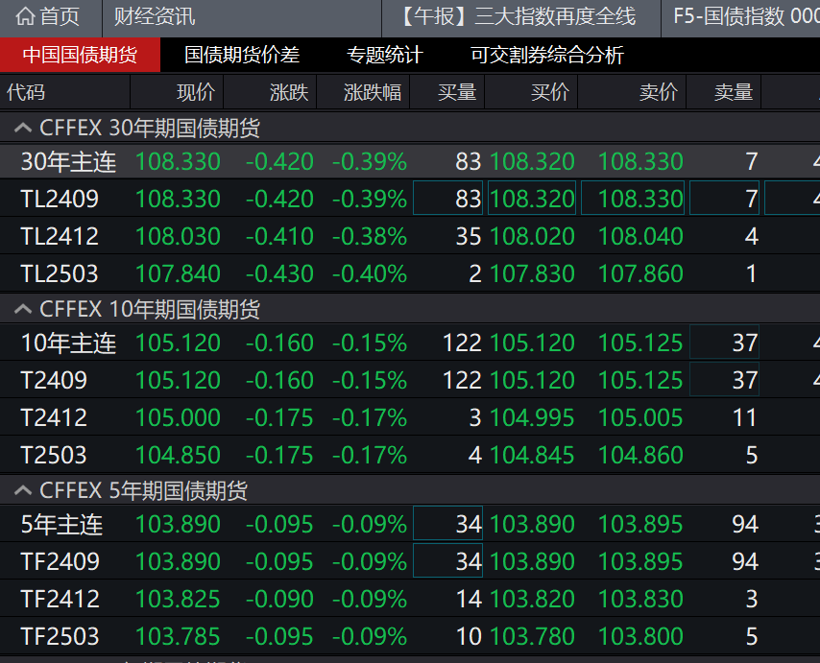
Task: Click TF2503 ask price 103.800
Action: [x=640, y=636]
